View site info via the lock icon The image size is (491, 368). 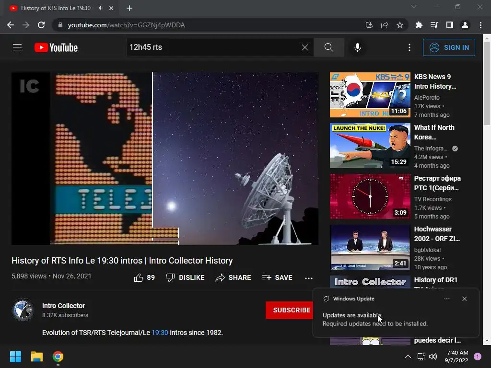click(x=60, y=25)
